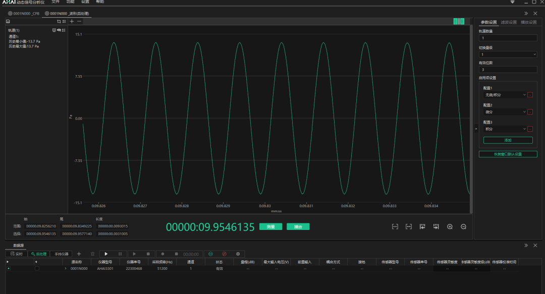
Task: Collapse the data source panel with double chevron
Action: pyautogui.click(x=526, y=246)
